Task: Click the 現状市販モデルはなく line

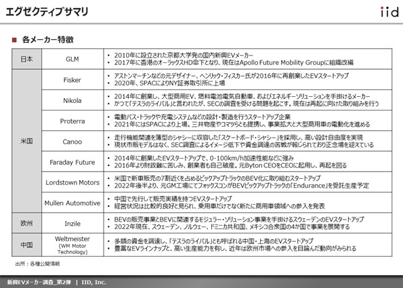Action: [244, 145]
